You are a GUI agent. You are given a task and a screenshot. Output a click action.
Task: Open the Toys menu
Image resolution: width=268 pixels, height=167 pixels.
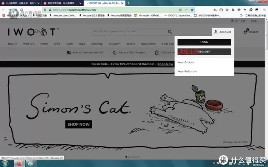coord(82,44)
